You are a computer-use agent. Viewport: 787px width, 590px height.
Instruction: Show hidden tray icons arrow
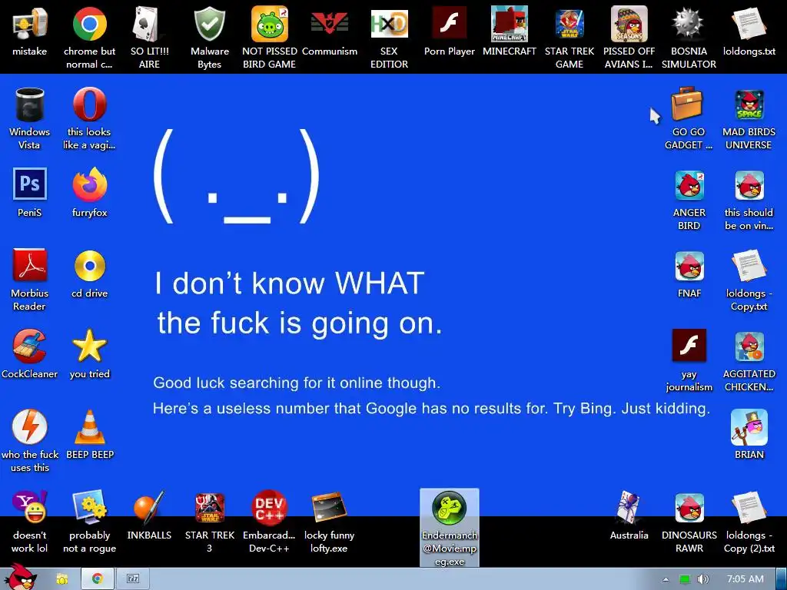[x=666, y=579]
